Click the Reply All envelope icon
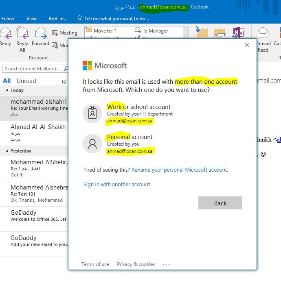Viewport: 281px width, 281px height. (22, 33)
